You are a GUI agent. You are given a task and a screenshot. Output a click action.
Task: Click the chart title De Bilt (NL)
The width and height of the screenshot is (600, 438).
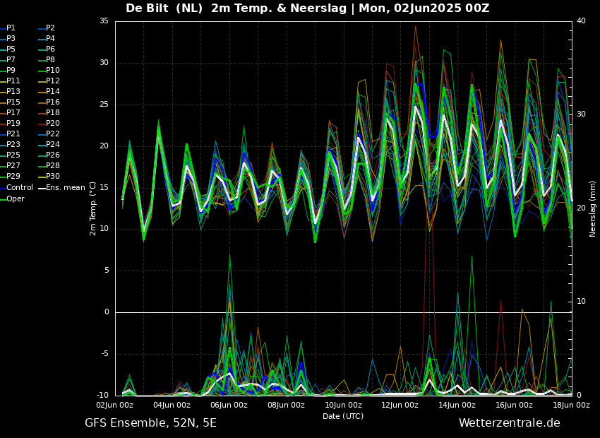click(x=164, y=8)
